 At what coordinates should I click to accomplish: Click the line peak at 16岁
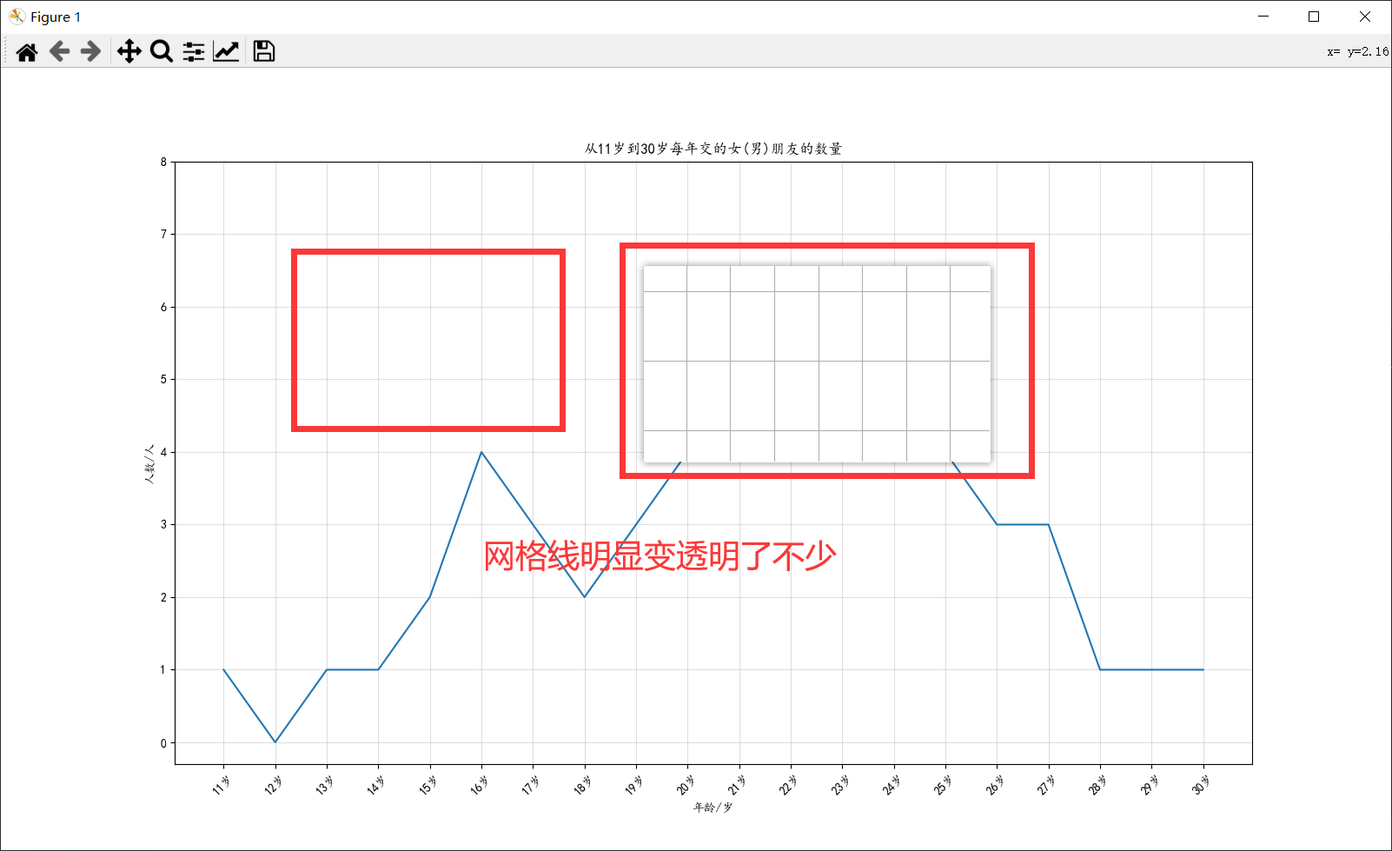[x=481, y=452]
